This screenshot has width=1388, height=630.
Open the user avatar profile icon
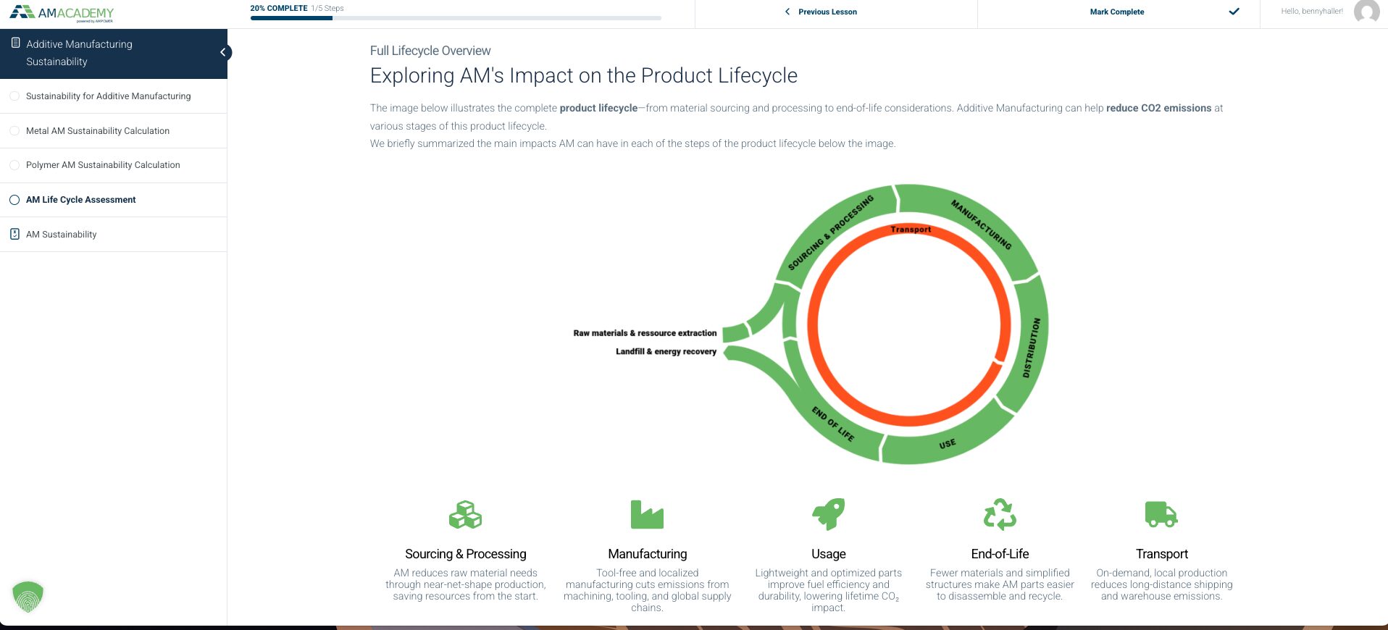coord(1366,12)
